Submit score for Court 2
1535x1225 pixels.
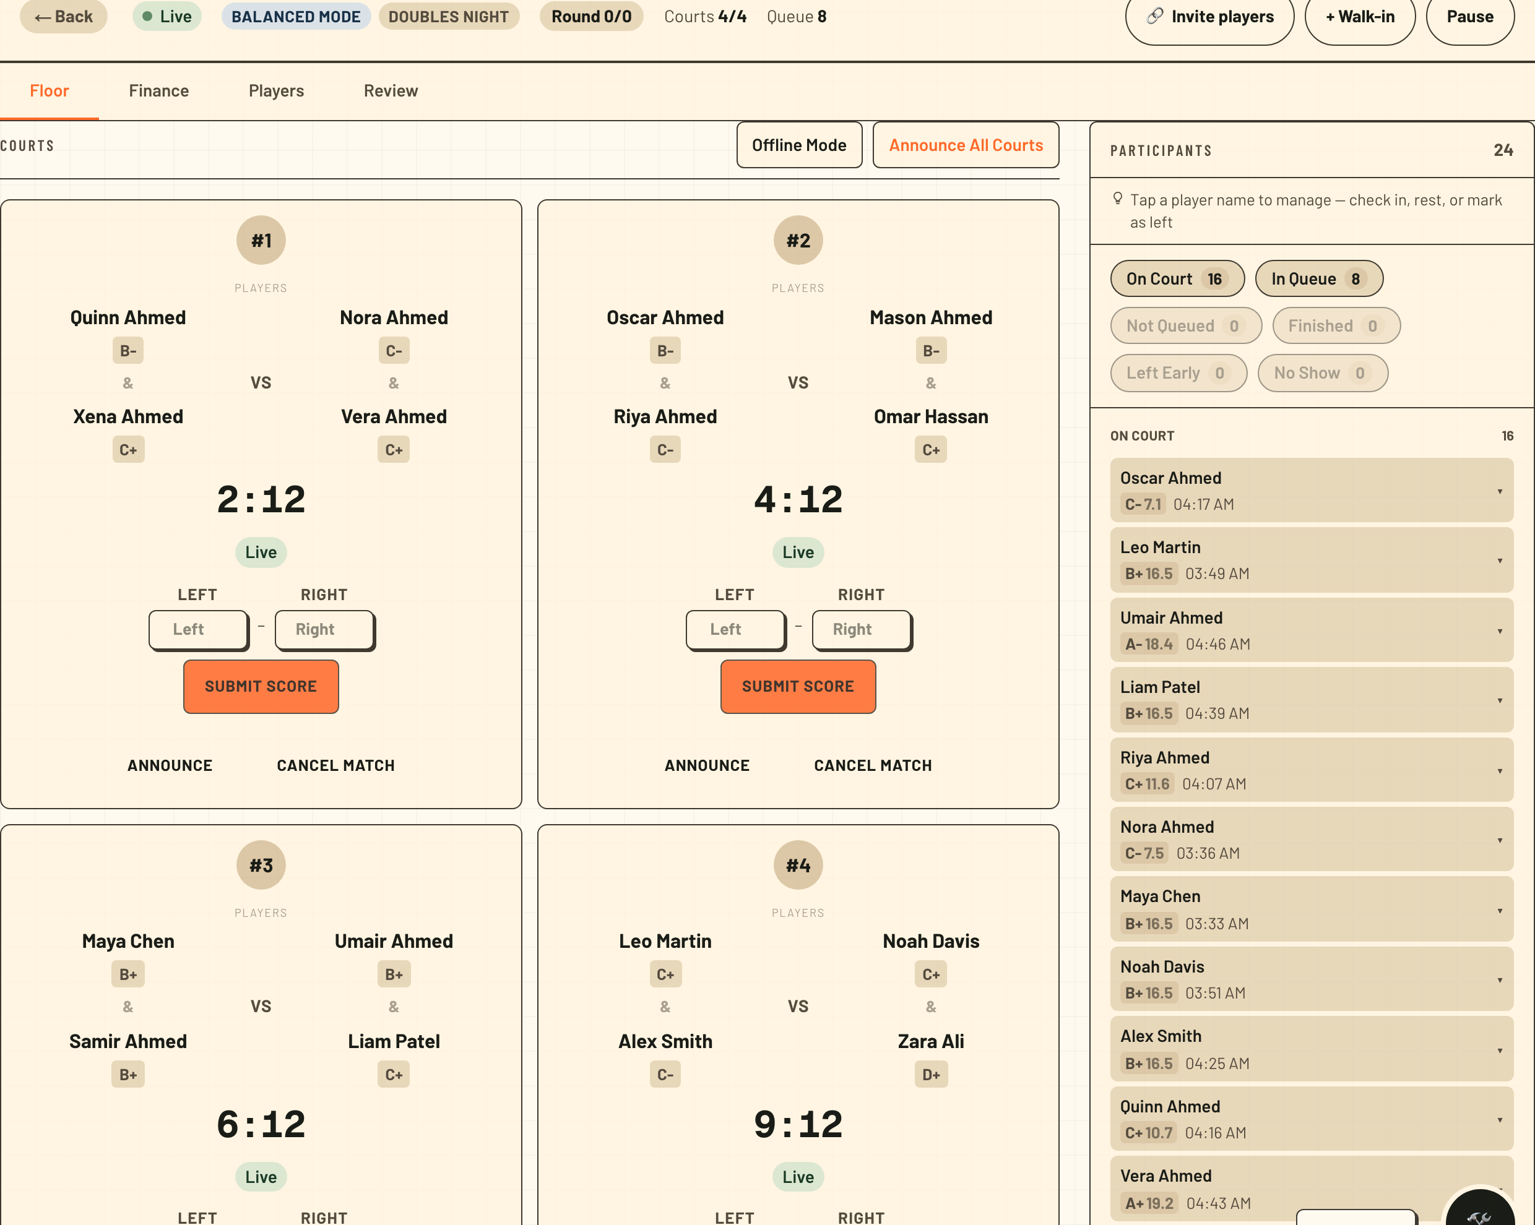tap(798, 687)
